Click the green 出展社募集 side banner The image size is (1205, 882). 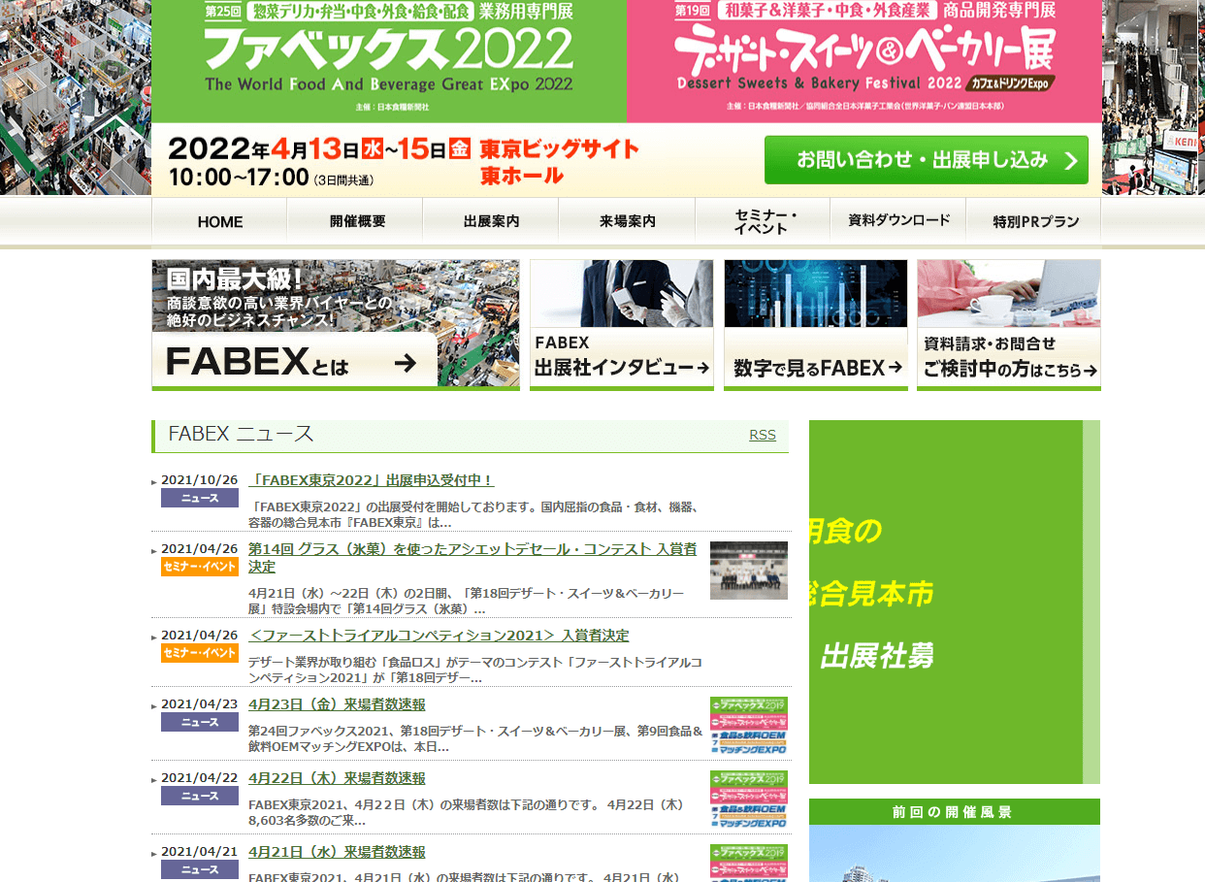955,602
